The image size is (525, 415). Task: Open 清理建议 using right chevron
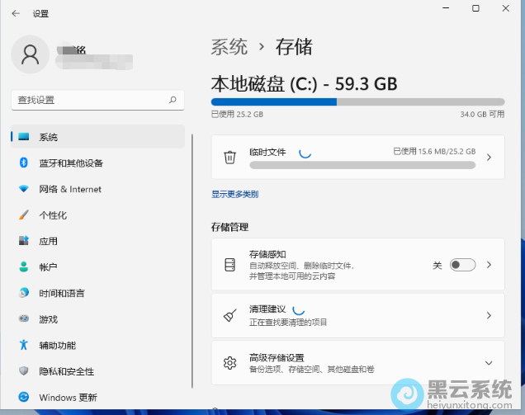click(488, 315)
